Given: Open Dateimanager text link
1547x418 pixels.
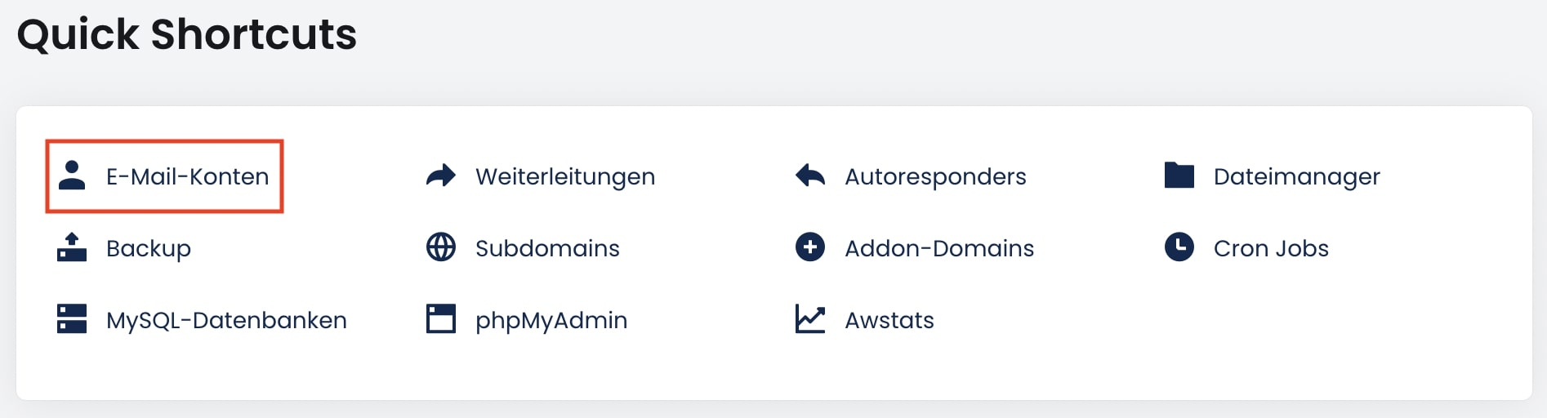Looking at the screenshot, I should (1296, 176).
